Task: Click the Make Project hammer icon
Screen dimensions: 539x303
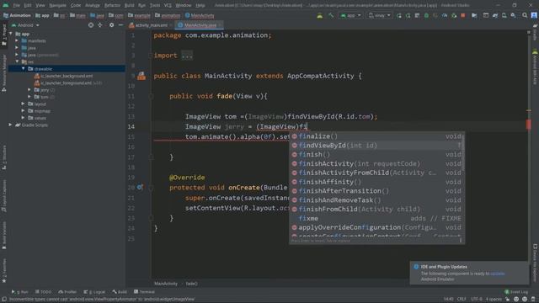Action: [331, 15]
